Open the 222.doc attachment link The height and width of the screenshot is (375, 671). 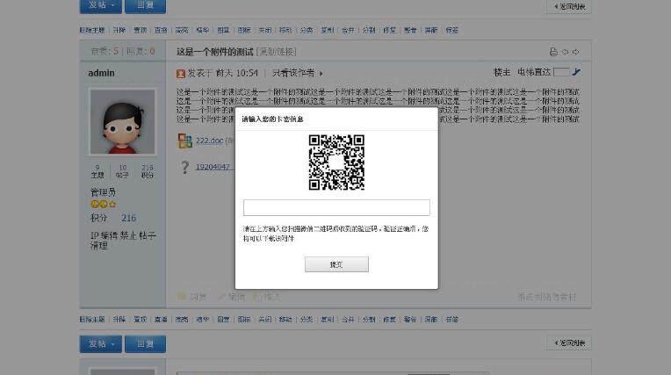tap(209, 141)
